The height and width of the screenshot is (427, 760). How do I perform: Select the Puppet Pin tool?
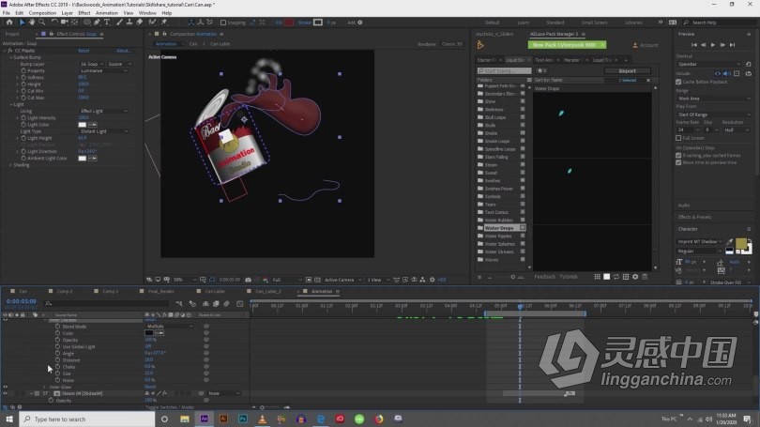tap(164, 23)
